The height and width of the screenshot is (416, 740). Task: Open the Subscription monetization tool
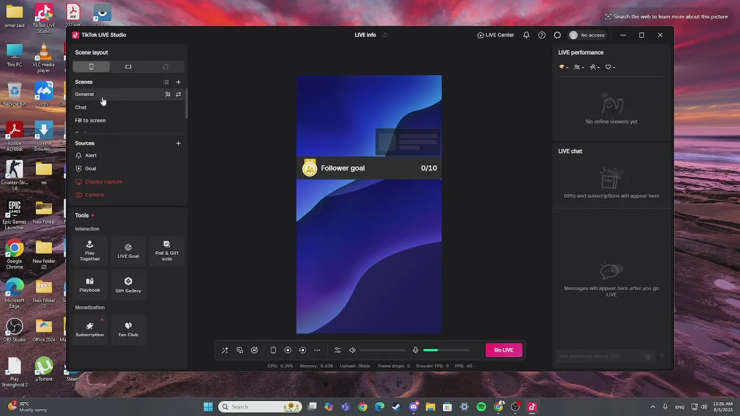pos(90,330)
